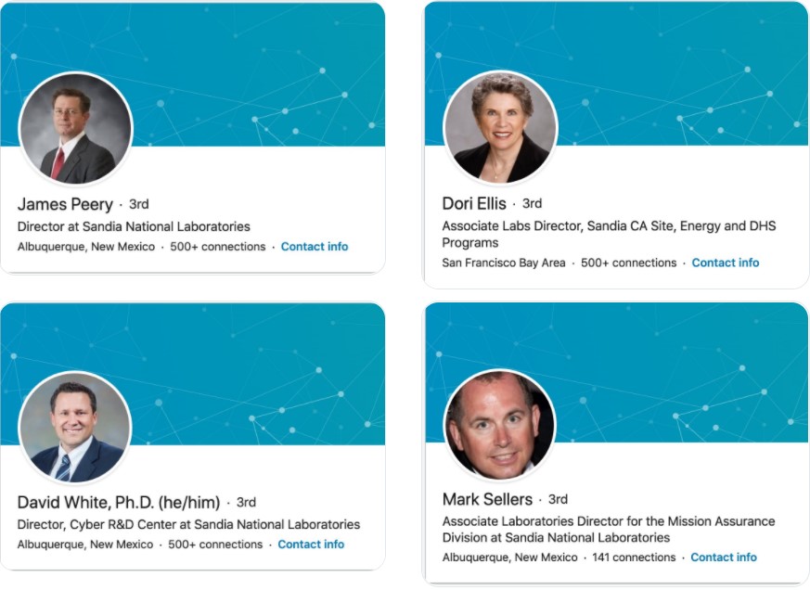Open James Peery's profile photo
810x590 pixels.
pyautogui.click(x=75, y=129)
